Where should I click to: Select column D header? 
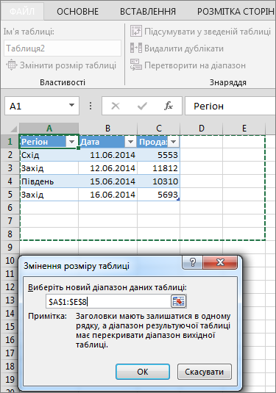[201, 129]
